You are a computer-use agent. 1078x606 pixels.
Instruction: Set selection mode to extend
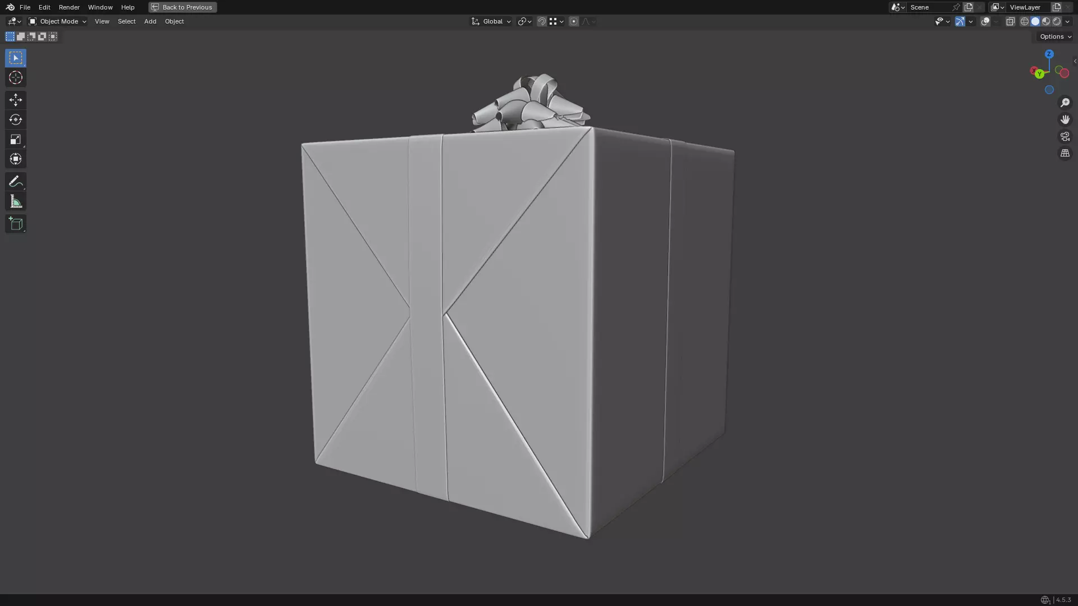coord(21,36)
